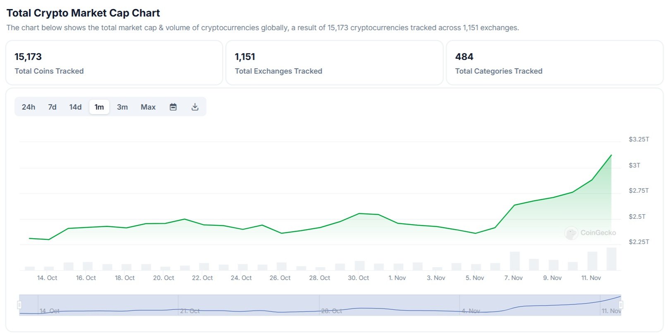
Task: Click the 7. Nov x-axis label
Action: coord(514,278)
